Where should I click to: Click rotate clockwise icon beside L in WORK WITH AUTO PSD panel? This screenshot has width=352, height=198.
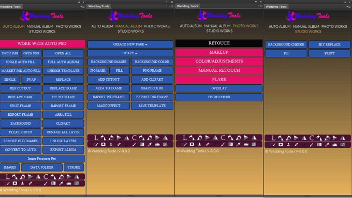[15, 177]
